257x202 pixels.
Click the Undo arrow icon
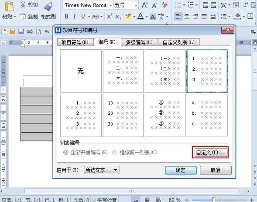[x=47, y=31]
